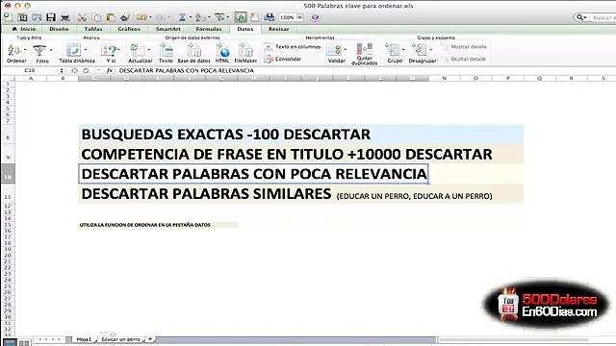Click the Validar data validation icon

pos(334,50)
